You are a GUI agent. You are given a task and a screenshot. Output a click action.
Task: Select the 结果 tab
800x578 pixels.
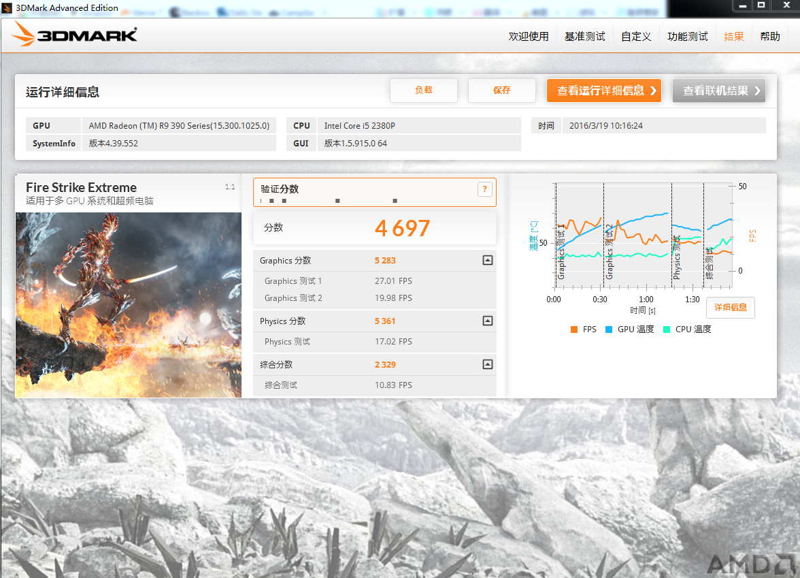click(x=734, y=36)
